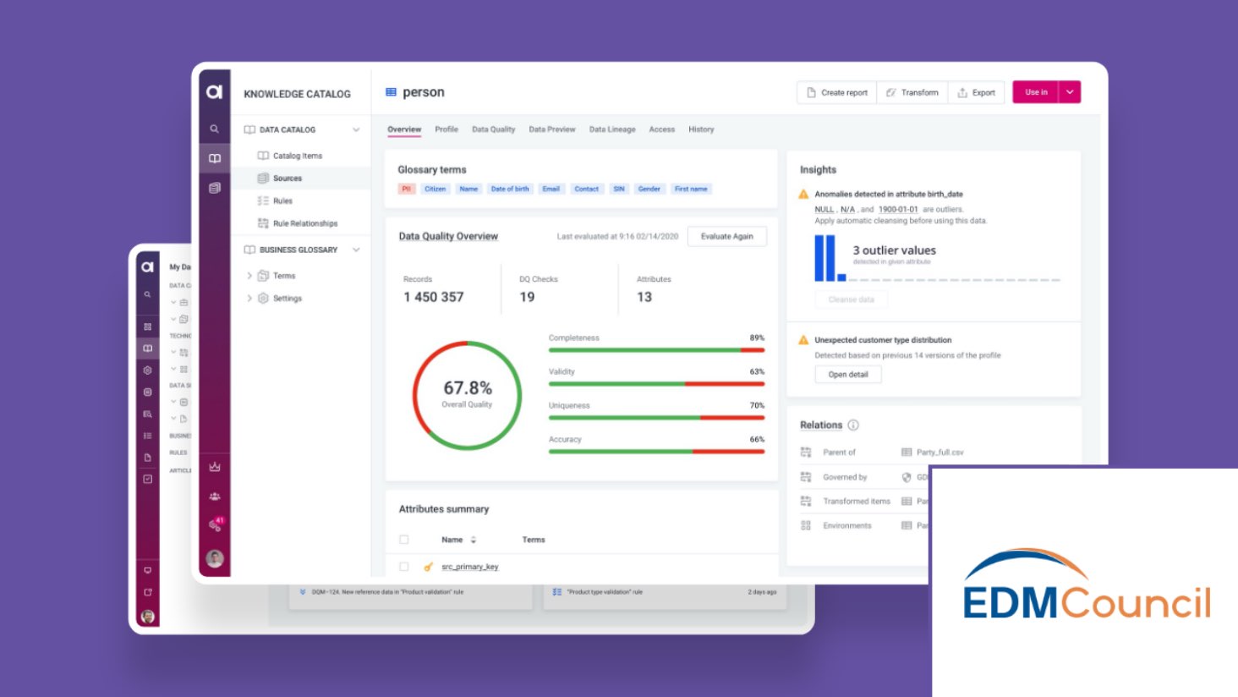Click the key icon beside src_primary_key
Screen dimensions: 1238x697
[x=428, y=567]
